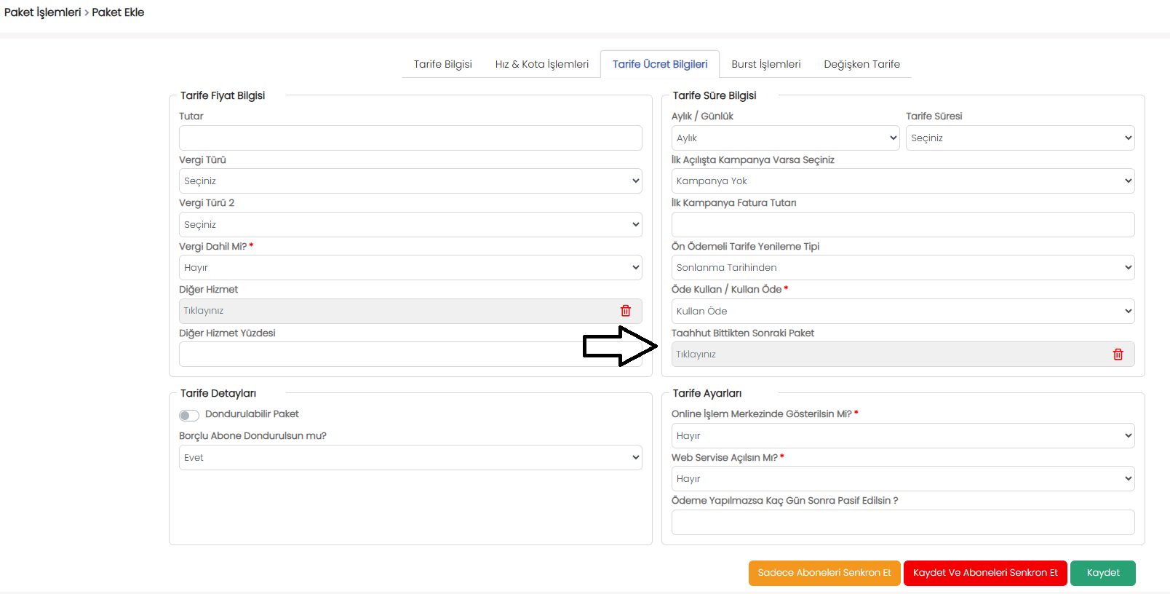The width and height of the screenshot is (1170, 594).
Task: Click the İlk Kampanya Fatura Tutarı field
Action: [902, 225]
